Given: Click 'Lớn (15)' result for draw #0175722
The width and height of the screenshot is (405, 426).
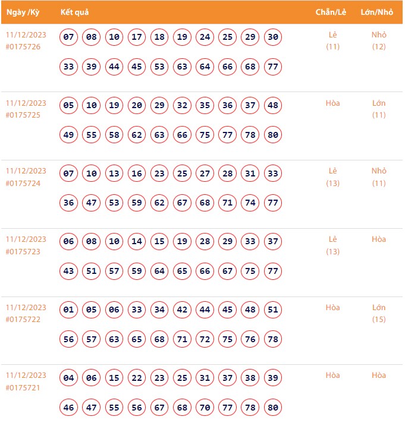Looking at the screenshot, I should tap(379, 313).
